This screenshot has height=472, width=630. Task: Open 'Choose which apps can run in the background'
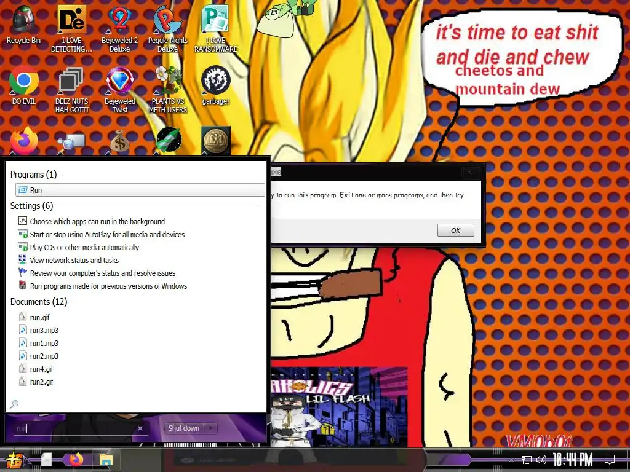(x=97, y=221)
